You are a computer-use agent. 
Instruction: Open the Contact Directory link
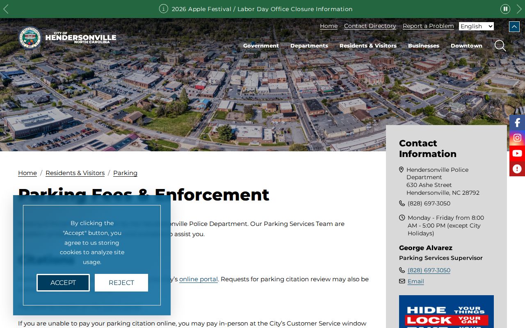click(370, 26)
